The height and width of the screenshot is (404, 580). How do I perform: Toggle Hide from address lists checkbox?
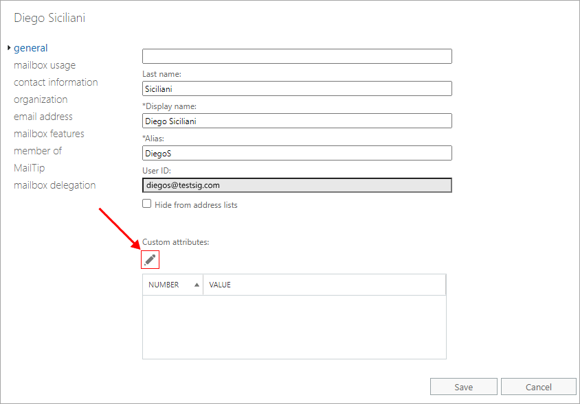click(146, 204)
